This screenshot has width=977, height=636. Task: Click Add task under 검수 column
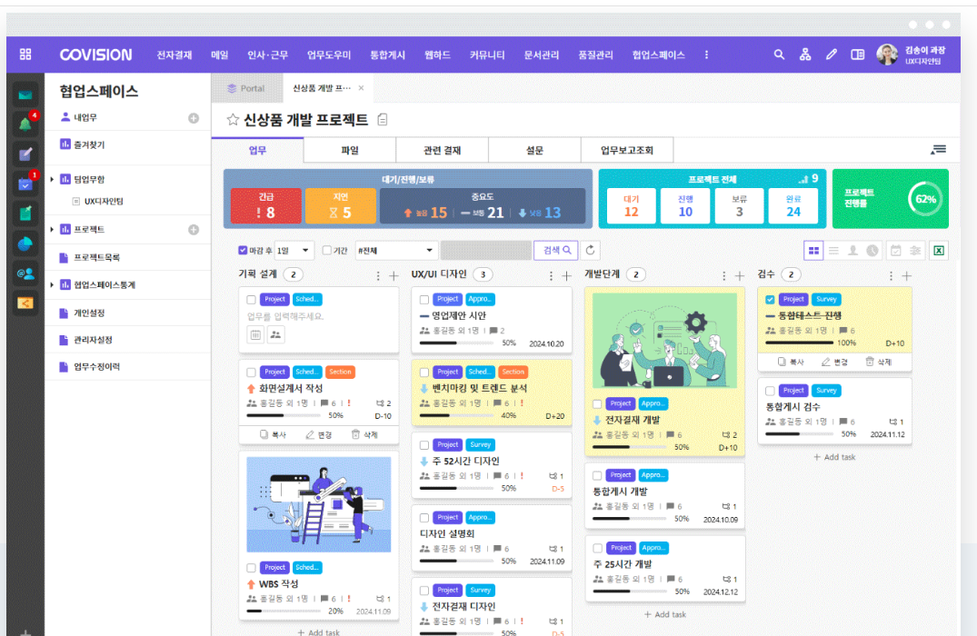833,457
